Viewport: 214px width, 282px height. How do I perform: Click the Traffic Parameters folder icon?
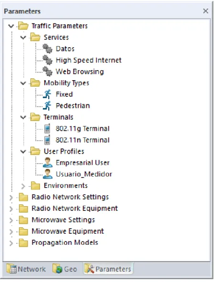tap(23, 26)
